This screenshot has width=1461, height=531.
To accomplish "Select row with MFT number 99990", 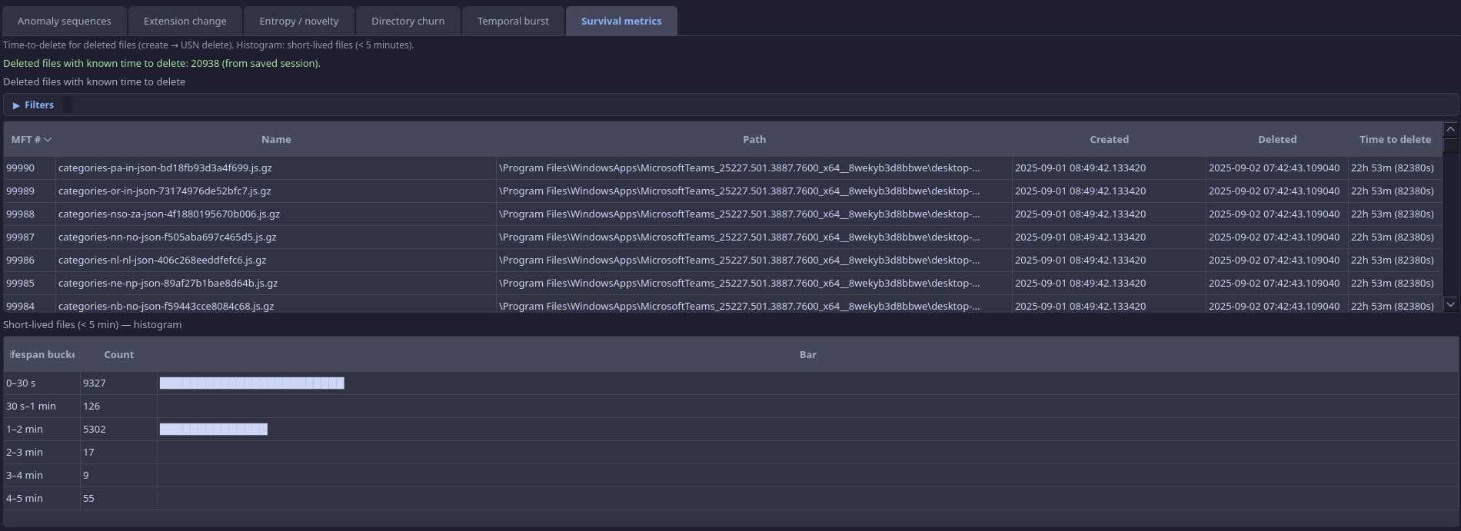I will (21, 168).
